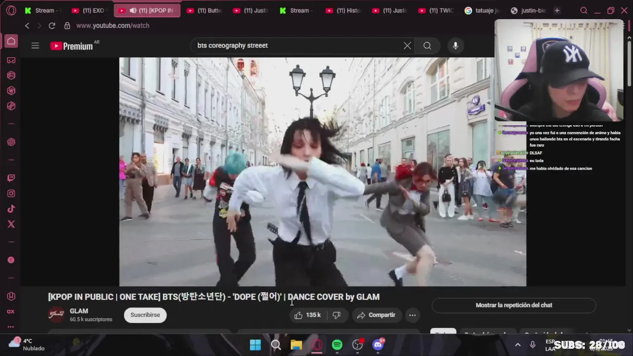The width and height of the screenshot is (633, 356).
Task: Mute the playing KPOP IN tab's speaker
Action: pyautogui.click(x=133, y=10)
